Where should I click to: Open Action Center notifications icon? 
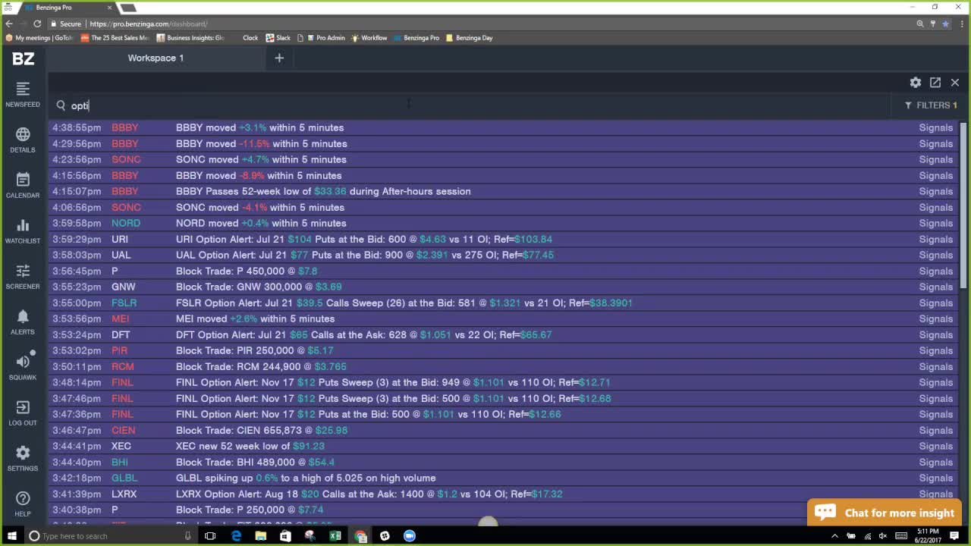coord(955,536)
